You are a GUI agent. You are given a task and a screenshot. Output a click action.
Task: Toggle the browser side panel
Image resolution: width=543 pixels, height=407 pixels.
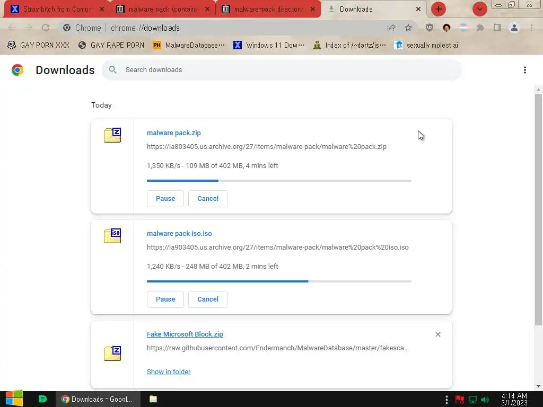coord(497,28)
